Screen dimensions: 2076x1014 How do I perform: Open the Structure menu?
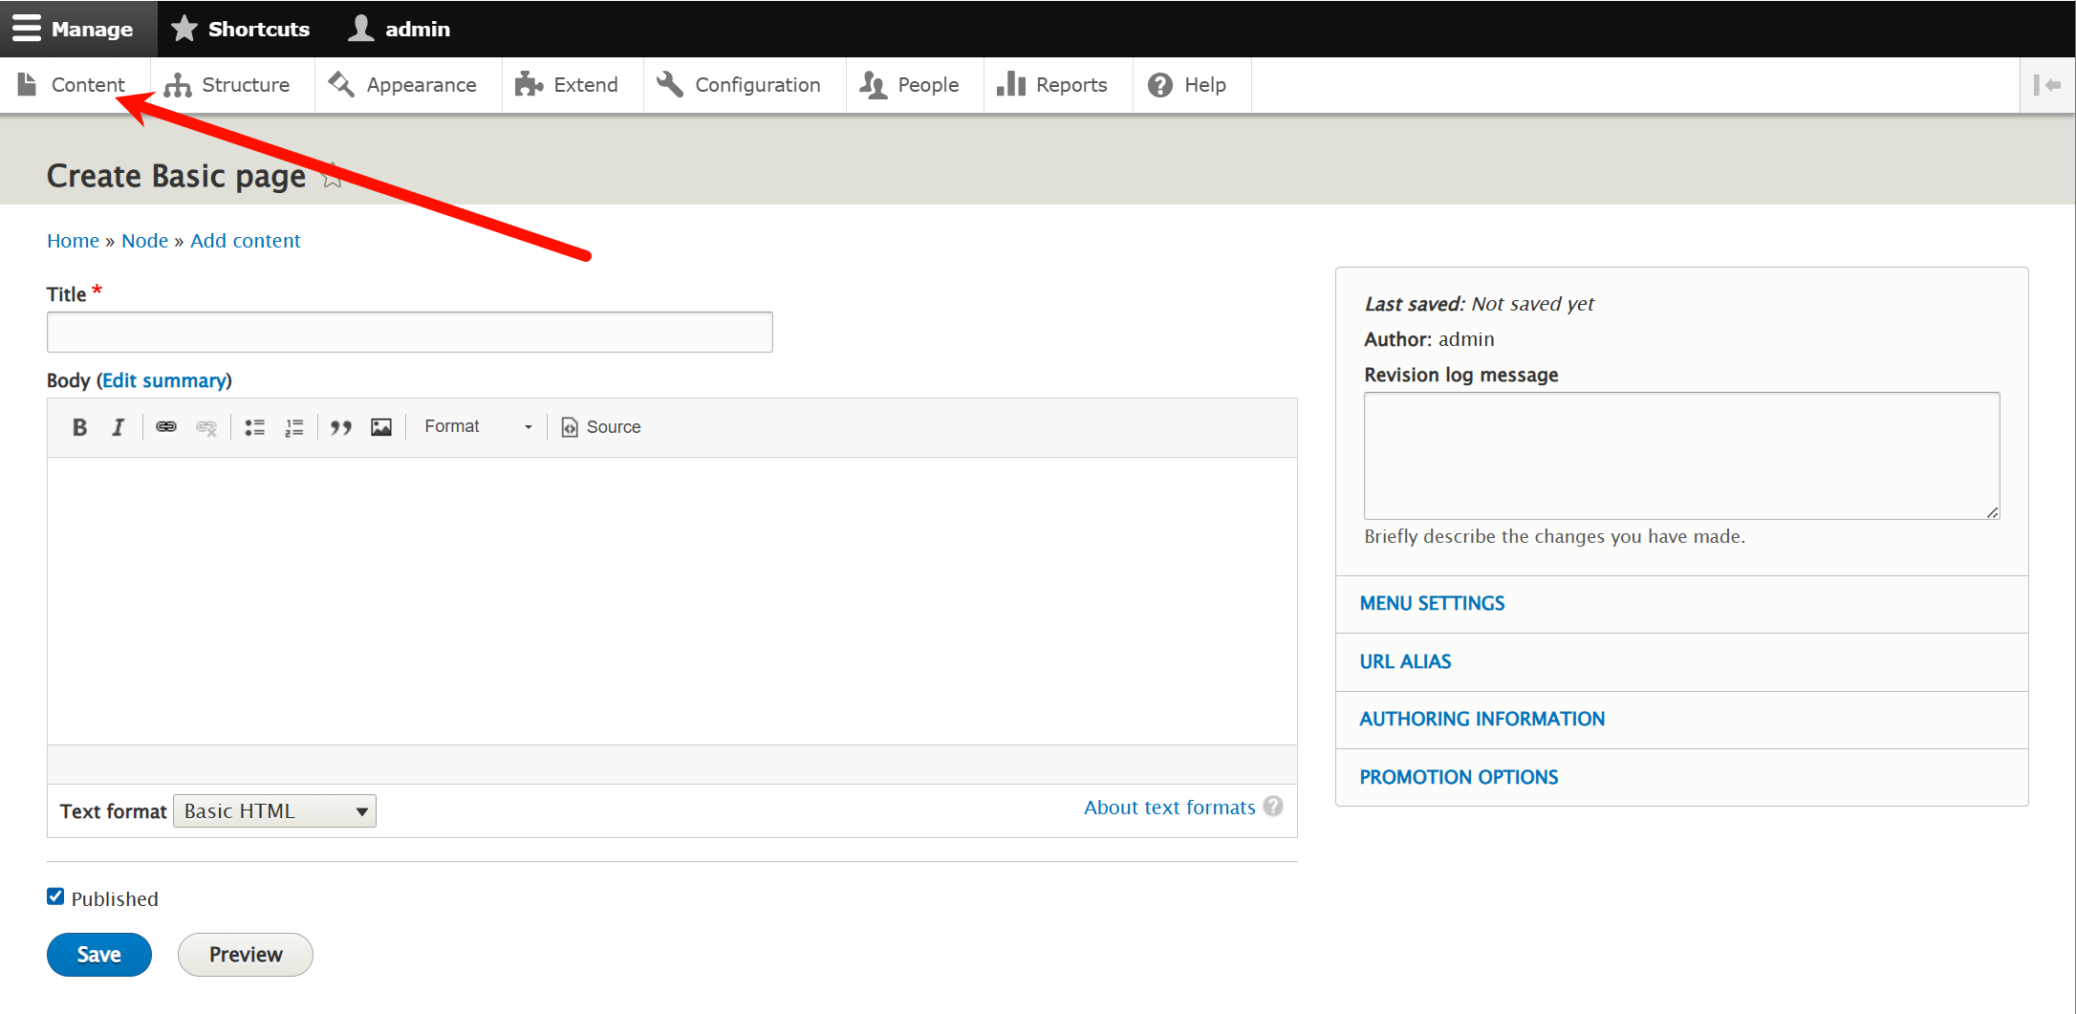(232, 85)
